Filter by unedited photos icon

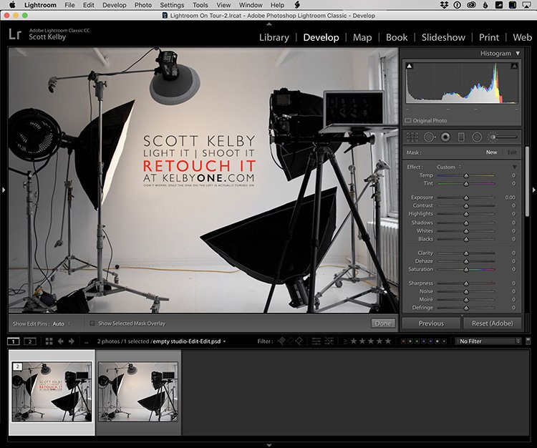click(329, 341)
